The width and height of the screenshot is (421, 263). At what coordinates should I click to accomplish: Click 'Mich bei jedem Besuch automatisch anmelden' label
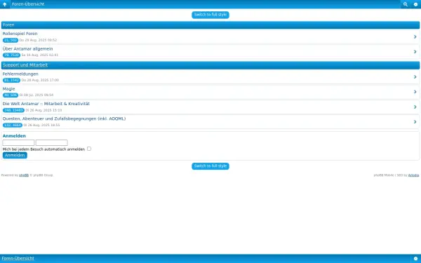coord(44,149)
